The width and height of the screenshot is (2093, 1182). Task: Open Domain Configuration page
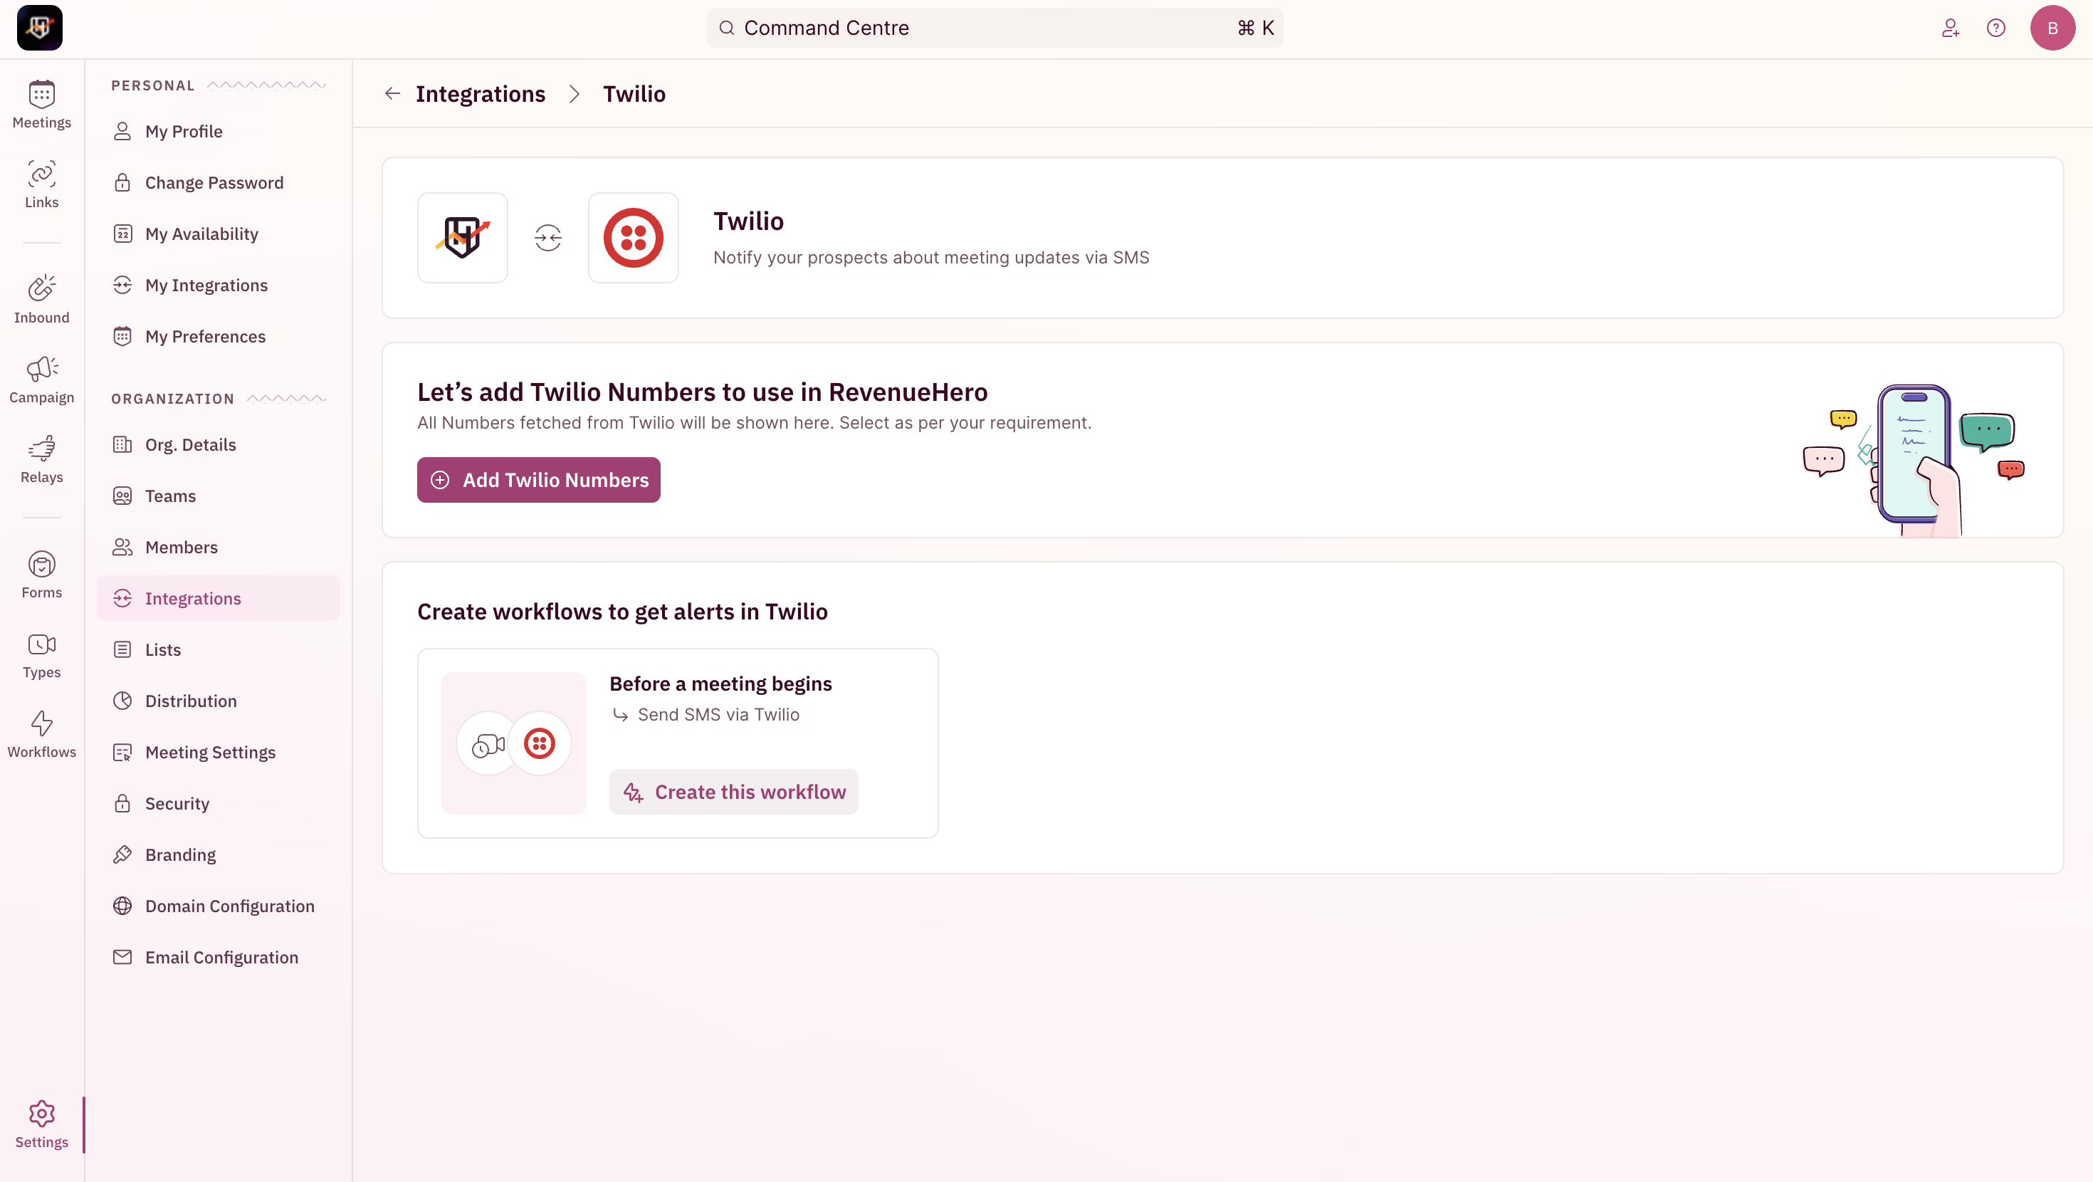pyautogui.click(x=219, y=905)
